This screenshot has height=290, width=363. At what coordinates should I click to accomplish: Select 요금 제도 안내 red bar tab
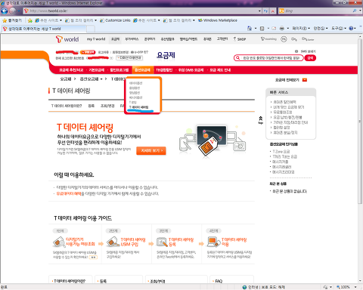coord(220,70)
